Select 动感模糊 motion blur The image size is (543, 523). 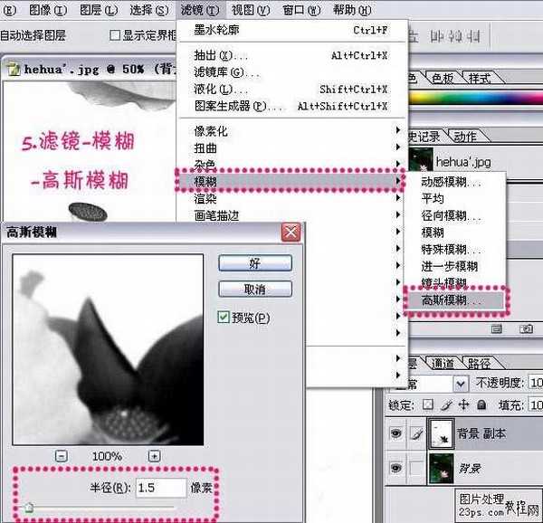455,181
